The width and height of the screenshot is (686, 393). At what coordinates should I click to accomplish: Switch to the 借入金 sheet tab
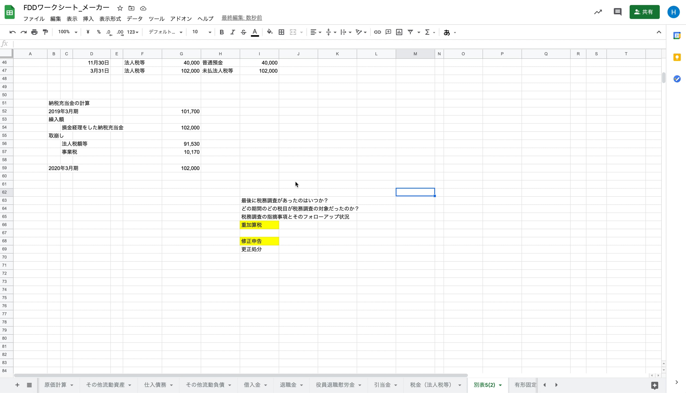pyautogui.click(x=252, y=385)
